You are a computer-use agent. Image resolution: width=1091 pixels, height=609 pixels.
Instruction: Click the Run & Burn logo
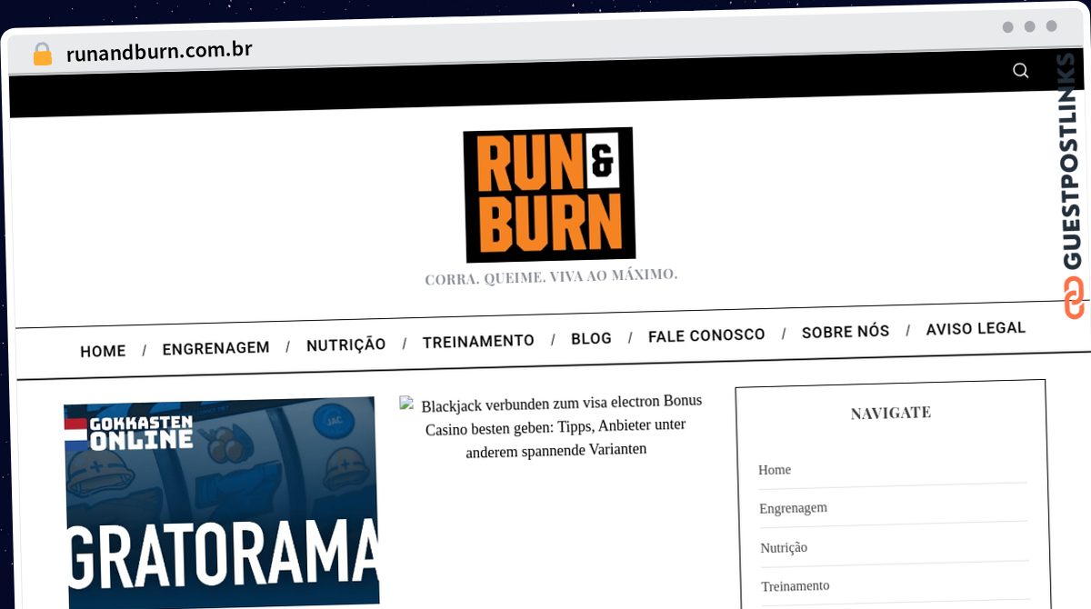pos(549,195)
